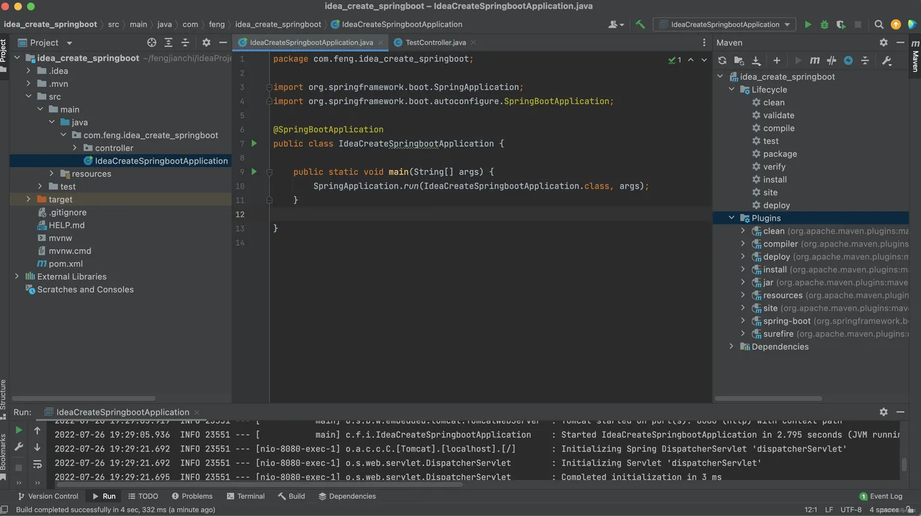Run IdeaCreateSpringbootApplication from the main toolbar

click(x=808, y=24)
